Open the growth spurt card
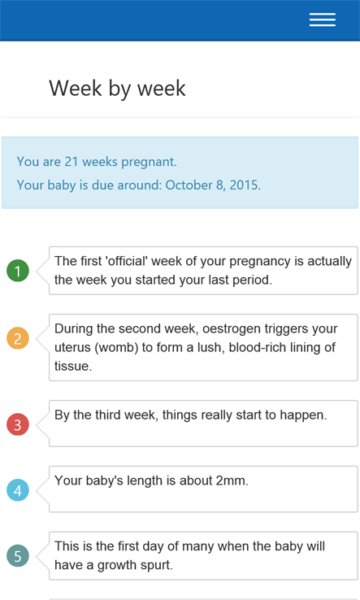This screenshot has height=600, width=360. (x=203, y=555)
